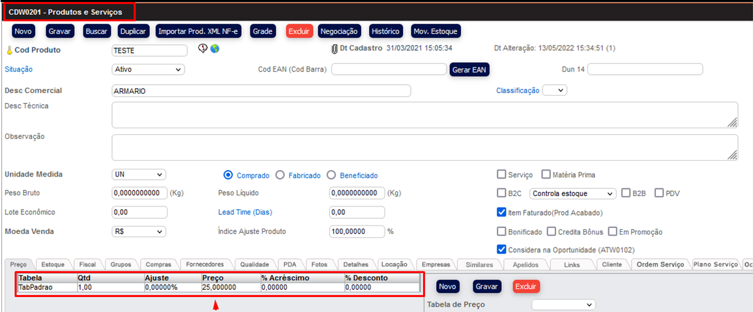Click the alert speech-bubble icon next to TESTE

pos(203,49)
